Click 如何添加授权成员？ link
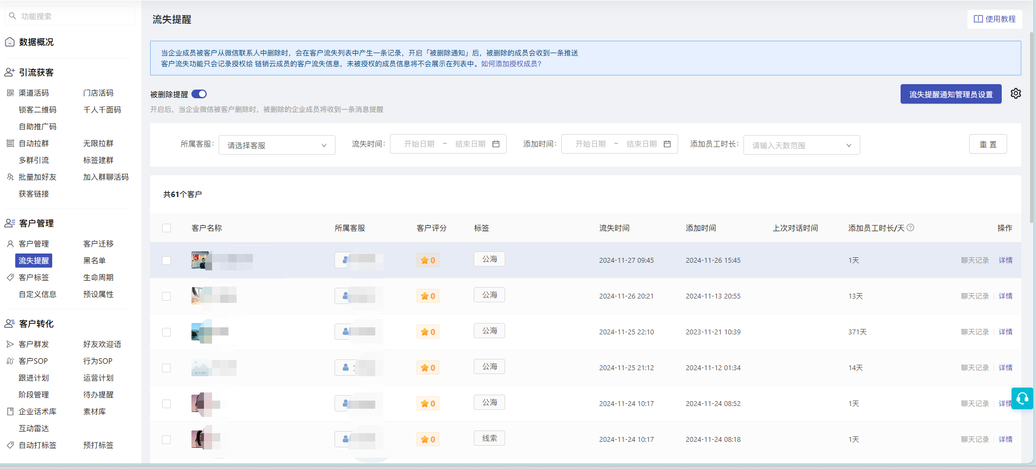The width and height of the screenshot is (1036, 469). (511, 64)
